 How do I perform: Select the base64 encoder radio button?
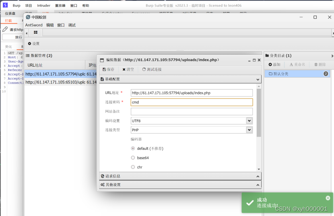tap(133, 158)
